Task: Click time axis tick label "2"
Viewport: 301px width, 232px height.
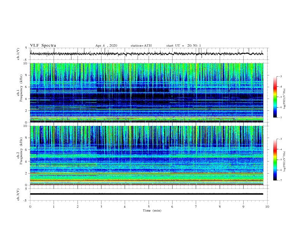Action: pyautogui.click(x=78, y=207)
